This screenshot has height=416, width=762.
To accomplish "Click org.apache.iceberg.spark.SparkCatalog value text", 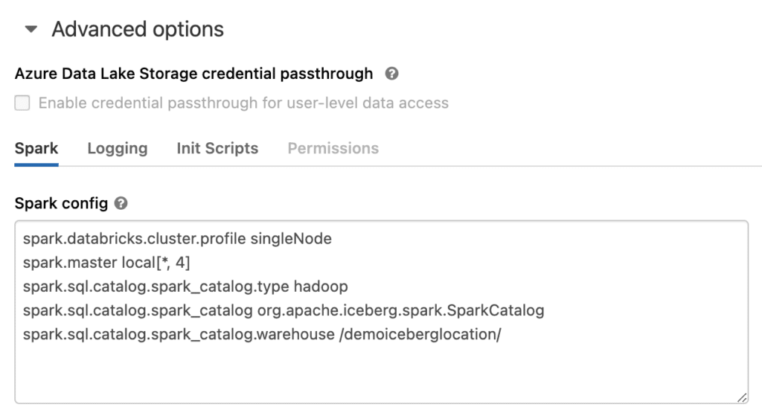I will pyautogui.click(x=400, y=310).
